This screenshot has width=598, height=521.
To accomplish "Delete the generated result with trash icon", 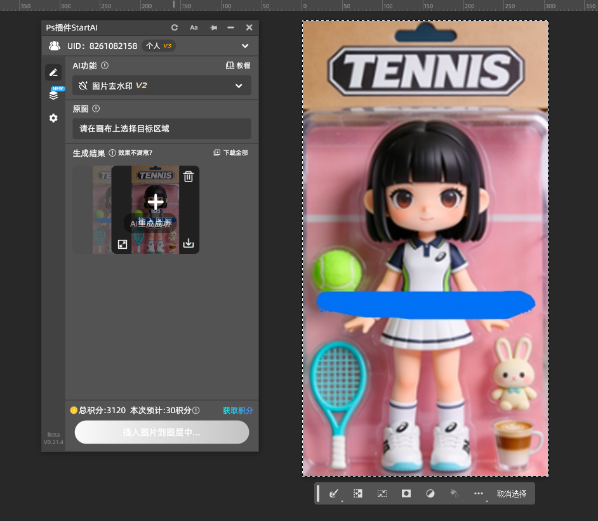I will 189,177.
